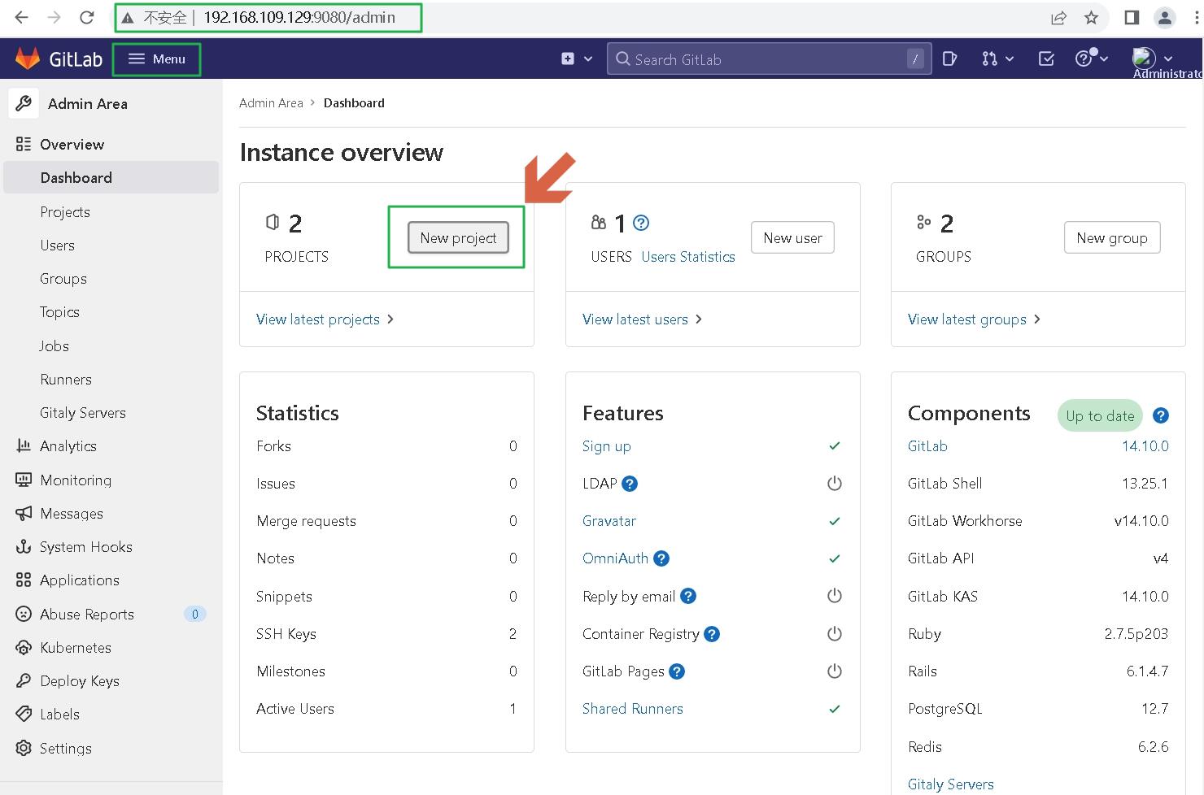Open View latest users link
The height and width of the screenshot is (795, 1204).
(x=642, y=319)
